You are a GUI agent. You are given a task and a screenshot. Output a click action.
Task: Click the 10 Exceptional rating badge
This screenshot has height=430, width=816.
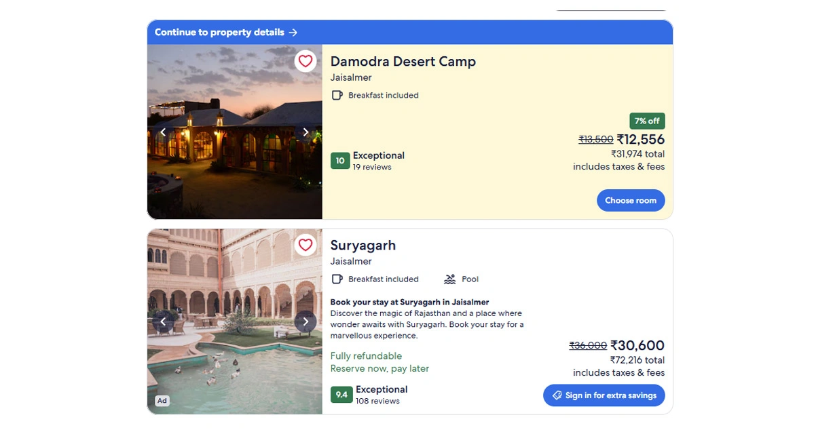pyautogui.click(x=340, y=161)
